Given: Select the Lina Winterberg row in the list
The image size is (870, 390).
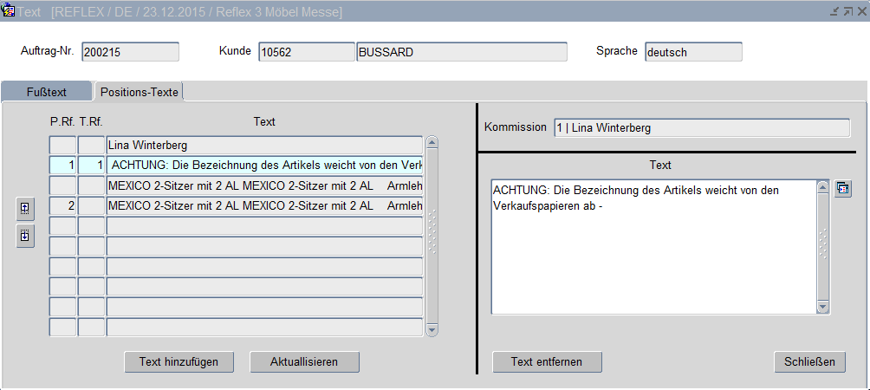Looking at the screenshot, I should click(x=264, y=146).
